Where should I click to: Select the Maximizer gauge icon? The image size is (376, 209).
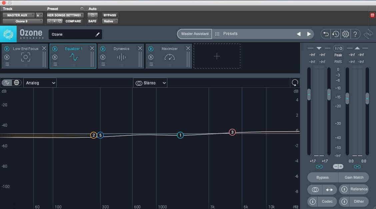tap(170, 57)
